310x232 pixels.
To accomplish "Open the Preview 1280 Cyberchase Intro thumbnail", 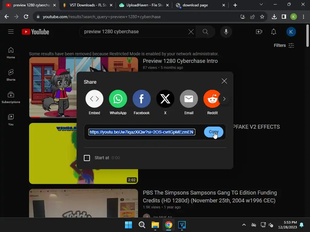I will tap(53, 87).
